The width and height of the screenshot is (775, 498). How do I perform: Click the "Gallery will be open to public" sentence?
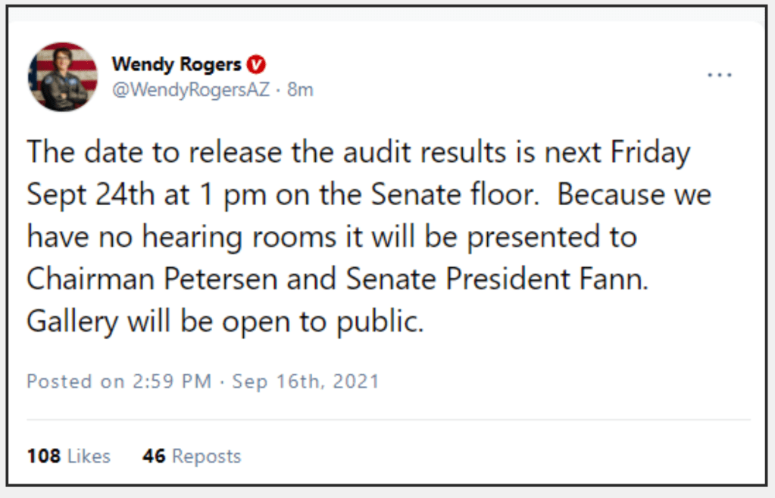click(225, 322)
